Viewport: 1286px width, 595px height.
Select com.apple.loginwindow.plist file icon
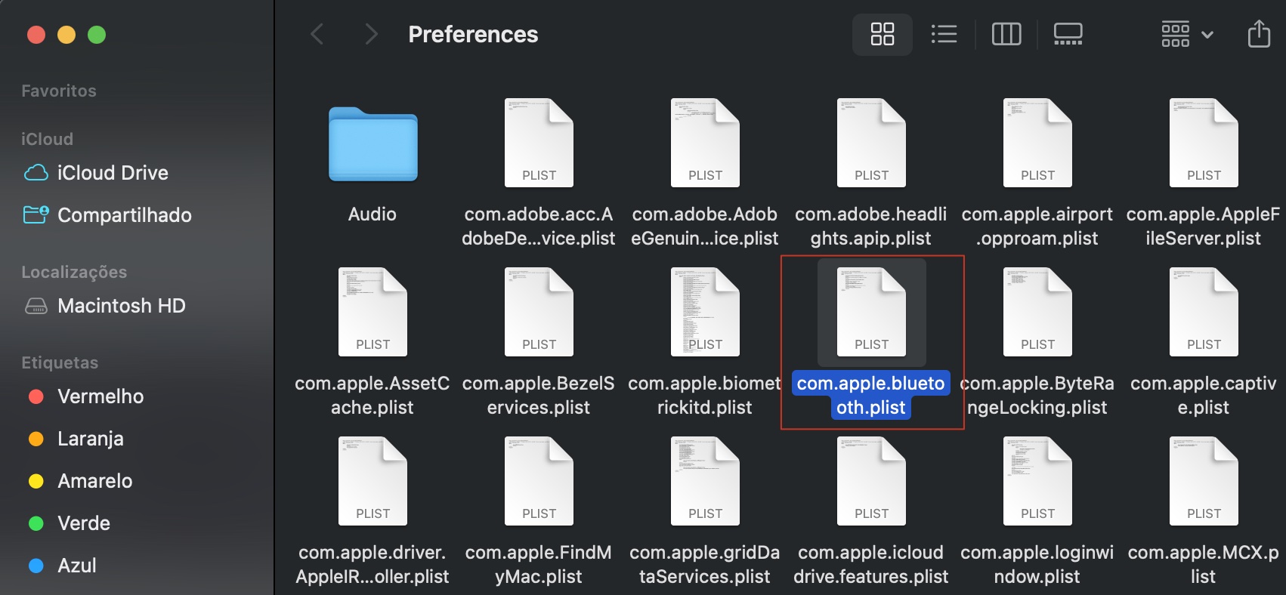[1037, 481]
